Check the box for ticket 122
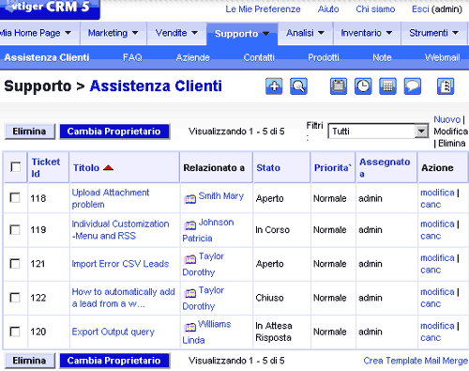This screenshot has height=371, width=469. click(x=15, y=298)
